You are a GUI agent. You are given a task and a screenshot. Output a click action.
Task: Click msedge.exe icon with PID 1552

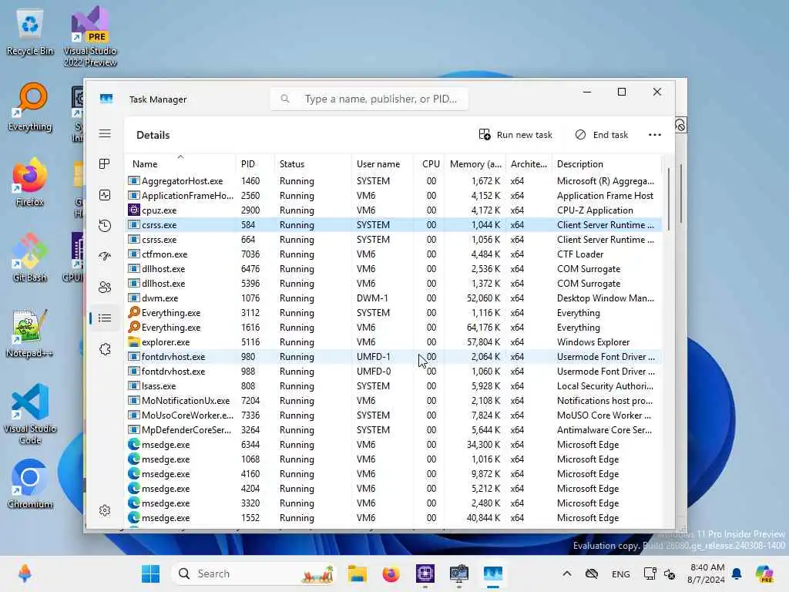click(x=133, y=517)
